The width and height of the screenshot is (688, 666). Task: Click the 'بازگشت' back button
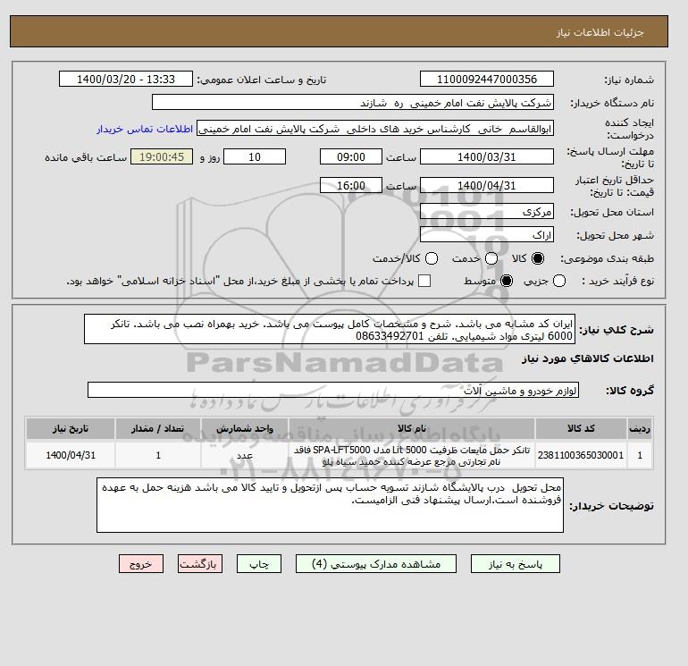[200, 564]
